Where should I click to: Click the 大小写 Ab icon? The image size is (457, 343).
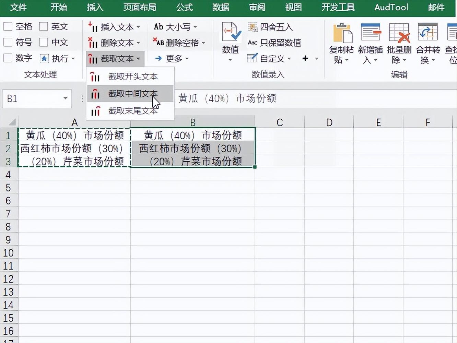158,26
